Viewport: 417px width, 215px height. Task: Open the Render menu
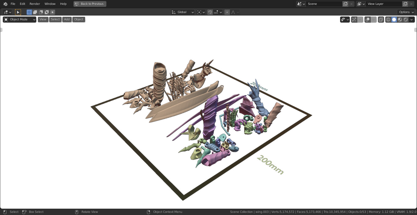coord(34,4)
